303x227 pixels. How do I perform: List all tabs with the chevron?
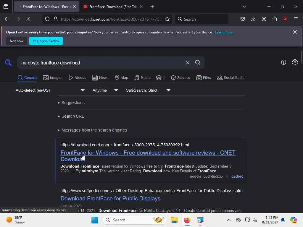click(x=244, y=7)
